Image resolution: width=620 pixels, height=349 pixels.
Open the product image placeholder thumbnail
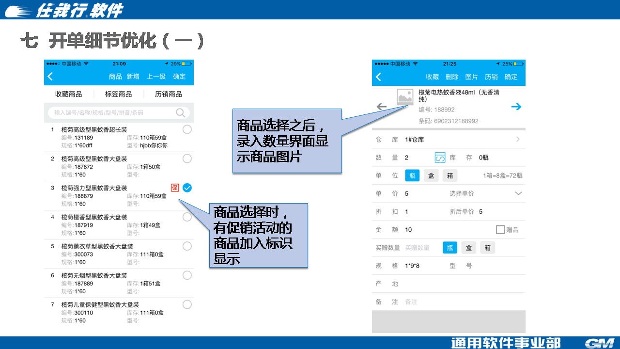405,97
